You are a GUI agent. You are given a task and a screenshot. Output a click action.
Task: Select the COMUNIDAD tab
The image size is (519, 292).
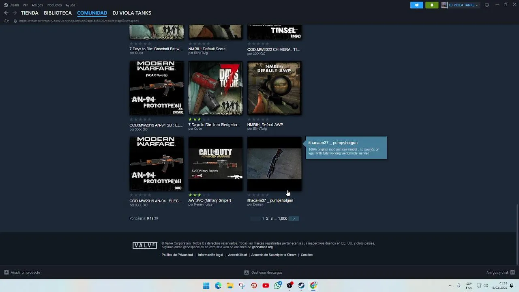(92, 13)
